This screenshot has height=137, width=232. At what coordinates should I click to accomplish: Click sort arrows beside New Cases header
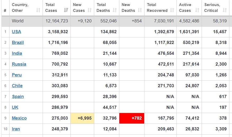click(x=89, y=10)
